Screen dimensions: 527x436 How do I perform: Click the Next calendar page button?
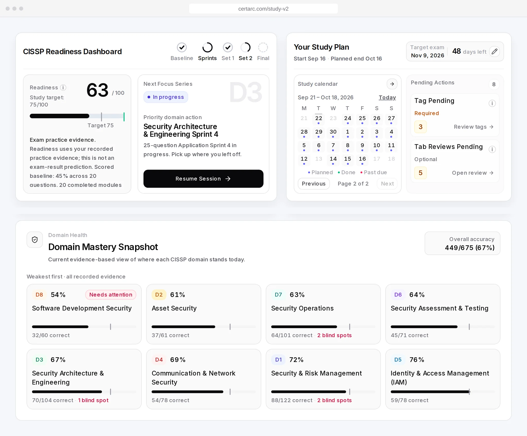(387, 184)
